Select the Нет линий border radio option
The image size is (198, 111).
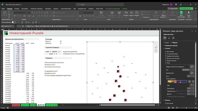[x=166, y=103]
